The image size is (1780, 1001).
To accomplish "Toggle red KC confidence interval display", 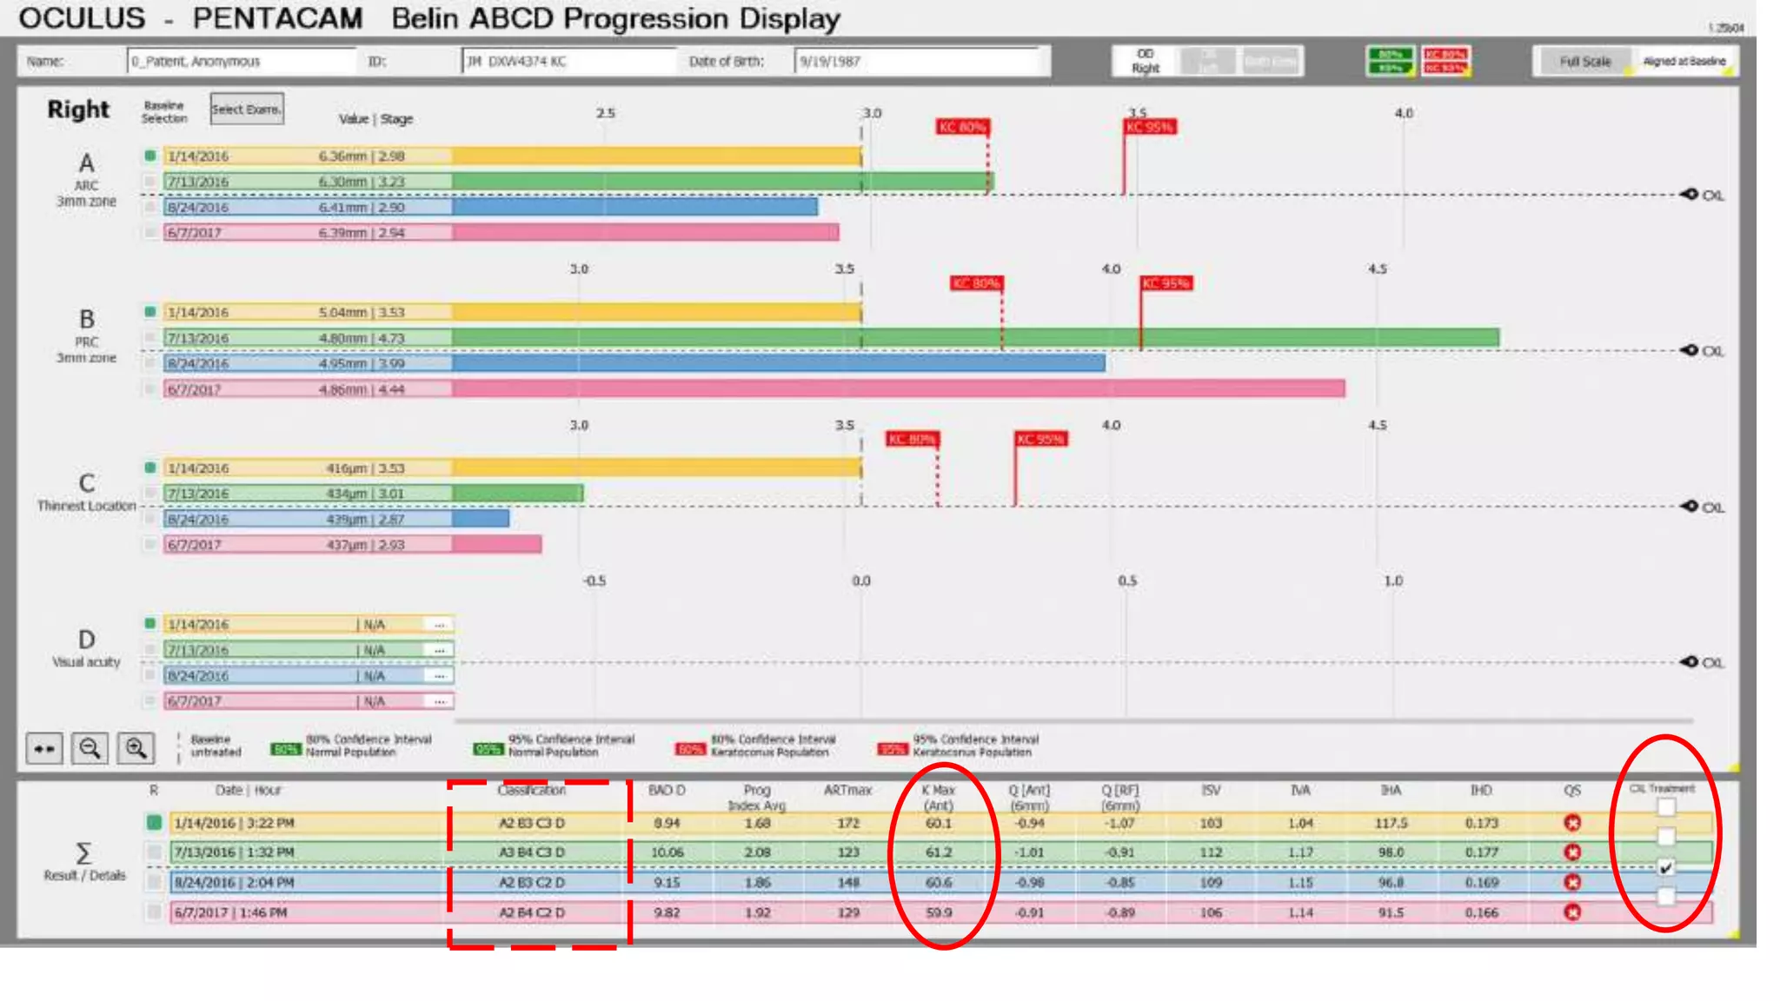I will pos(1445,61).
